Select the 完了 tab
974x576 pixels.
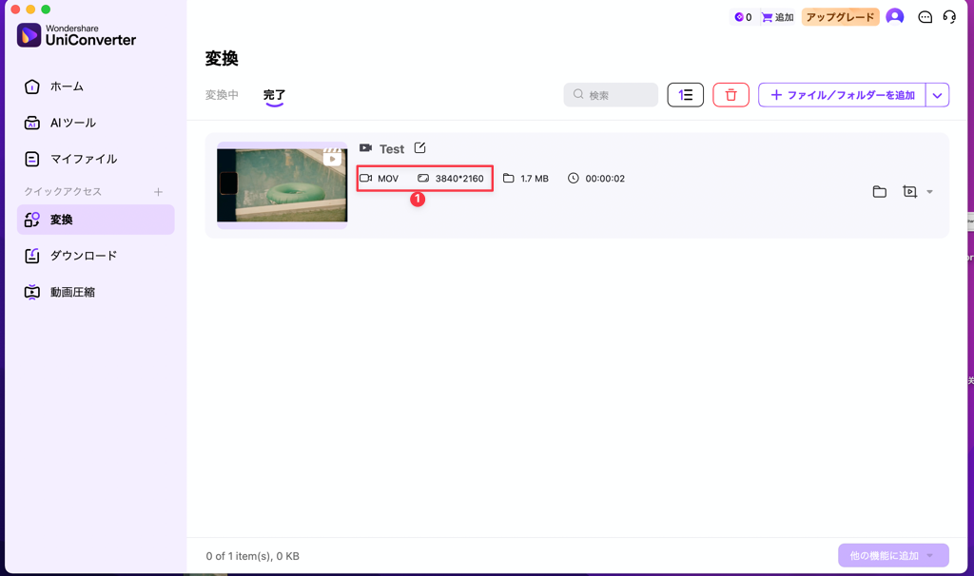(x=274, y=94)
